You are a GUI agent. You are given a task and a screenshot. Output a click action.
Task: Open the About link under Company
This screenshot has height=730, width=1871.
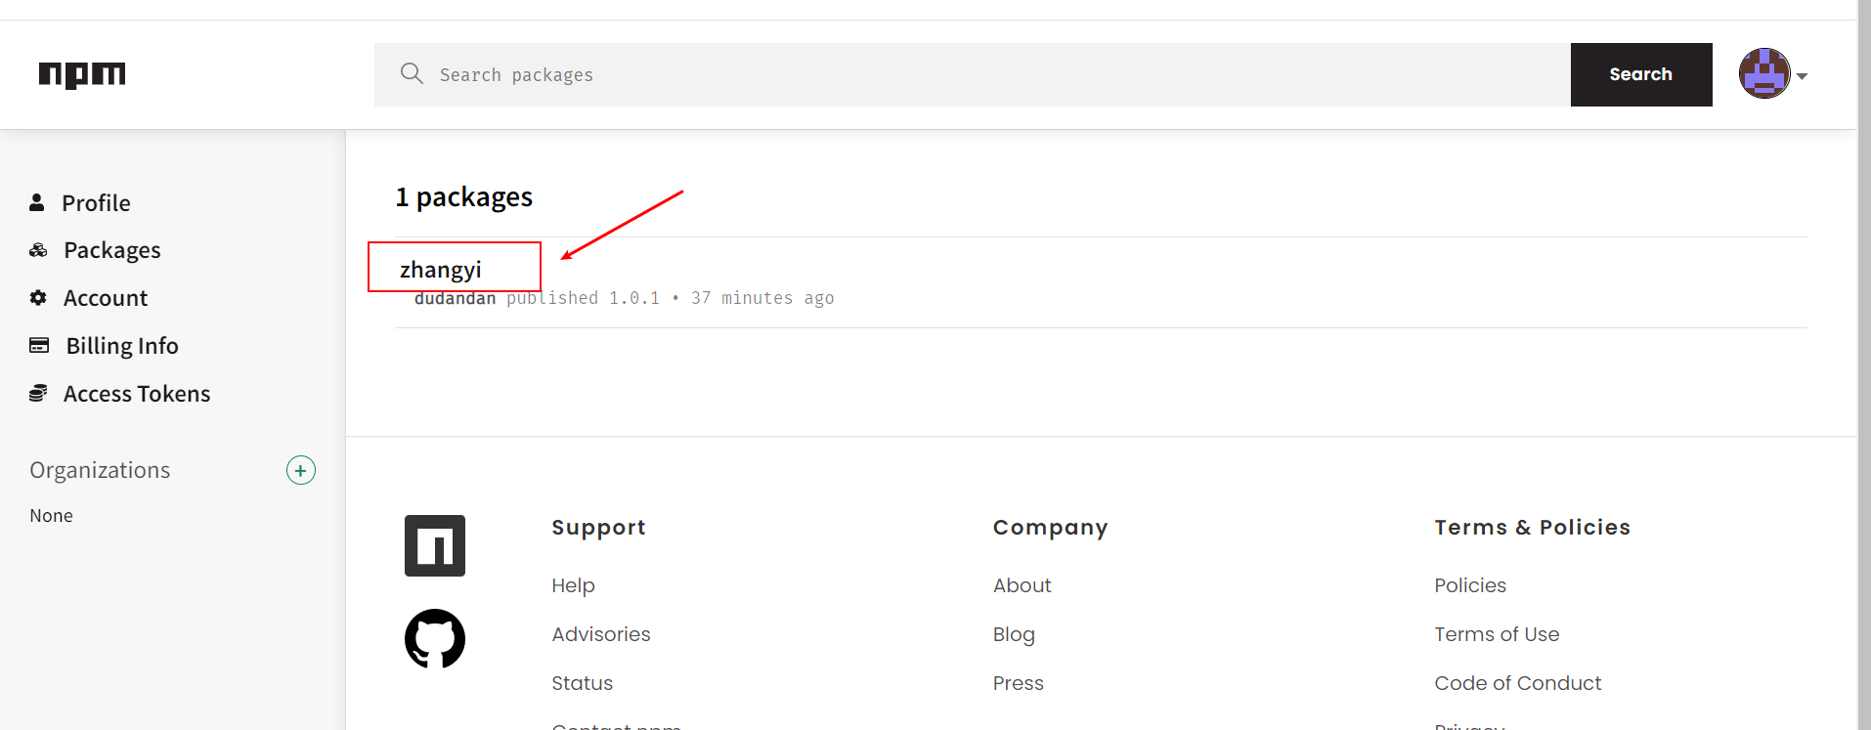(1022, 585)
